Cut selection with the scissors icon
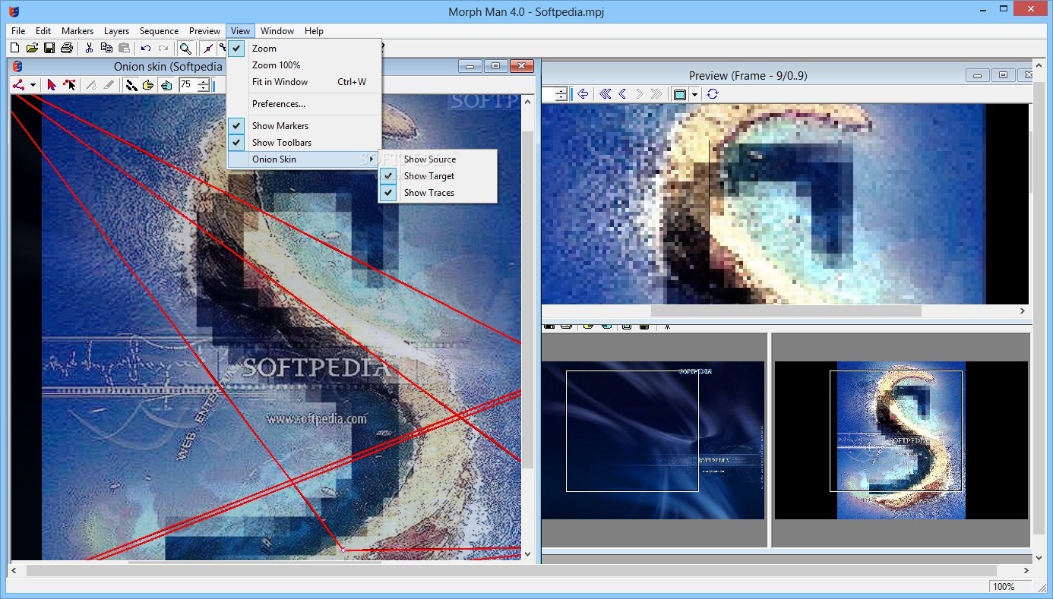This screenshot has width=1053, height=599. click(89, 48)
